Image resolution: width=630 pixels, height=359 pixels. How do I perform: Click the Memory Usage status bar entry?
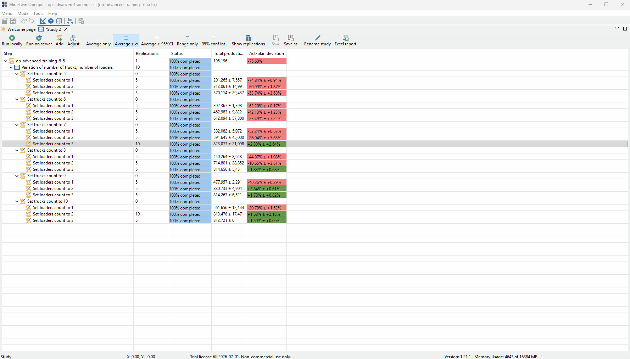tap(506, 357)
